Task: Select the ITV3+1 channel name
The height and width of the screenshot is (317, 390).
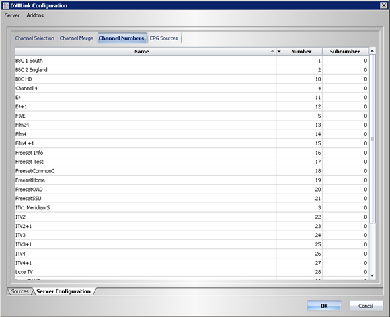Action: pyautogui.click(x=24, y=245)
